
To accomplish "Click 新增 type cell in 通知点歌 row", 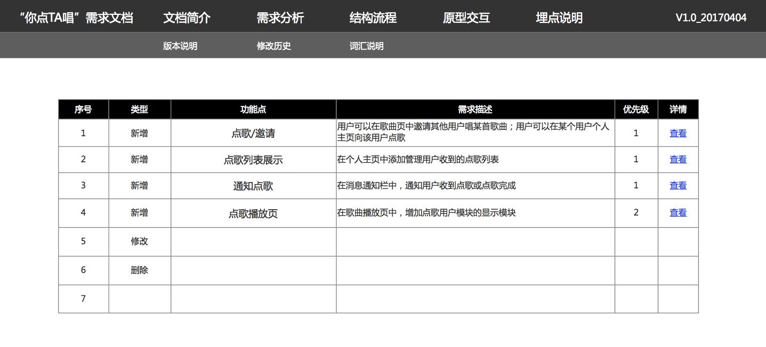I will click(140, 185).
